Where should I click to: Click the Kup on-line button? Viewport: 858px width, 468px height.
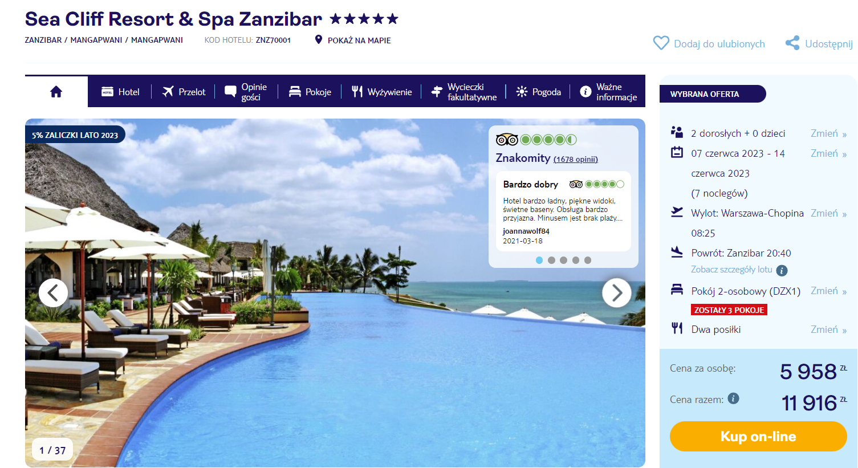(x=758, y=437)
